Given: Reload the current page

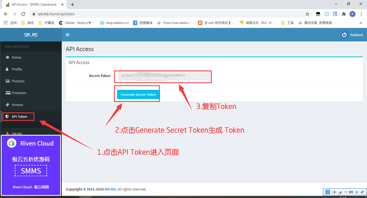Looking at the screenshot, I should [x=23, y=14].
